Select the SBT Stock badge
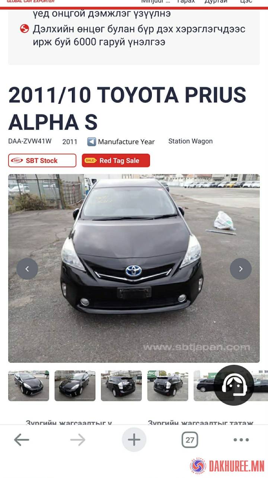Screen dimensions: 268x478 (x=42, y=160)
